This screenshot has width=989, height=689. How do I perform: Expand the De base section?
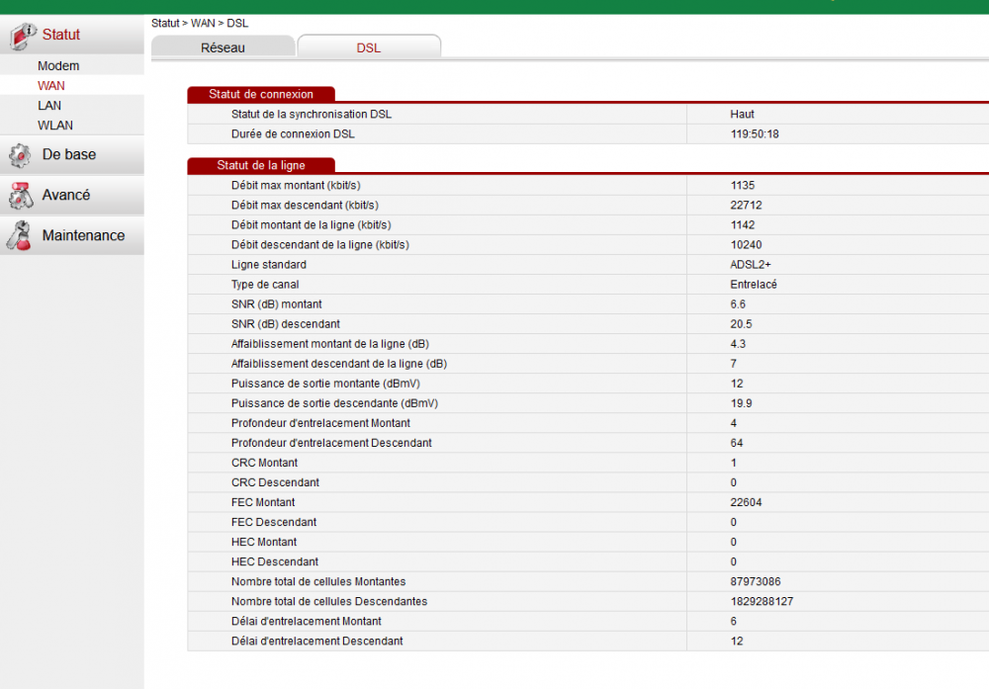67,156
